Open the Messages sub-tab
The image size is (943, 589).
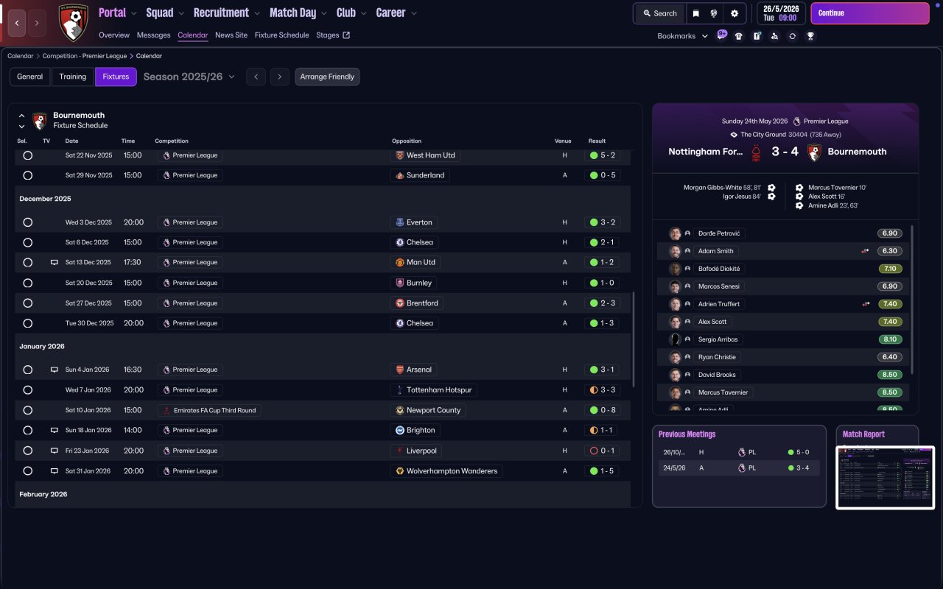tap(154, 35)
